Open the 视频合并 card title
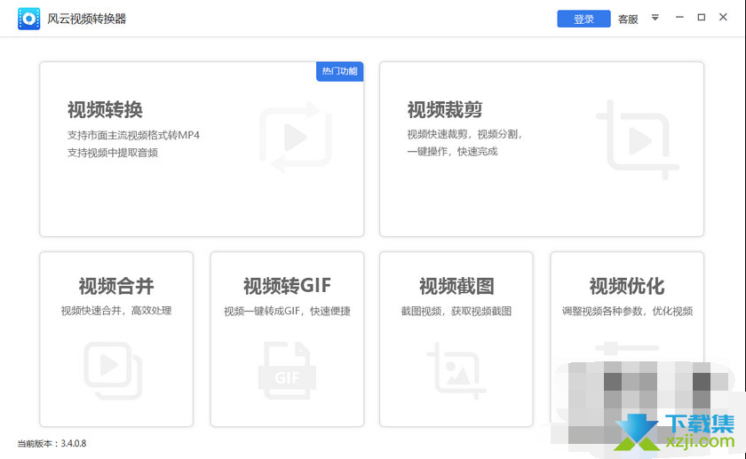This screenshot has height=459, width=746. click(x=116, y=287)
